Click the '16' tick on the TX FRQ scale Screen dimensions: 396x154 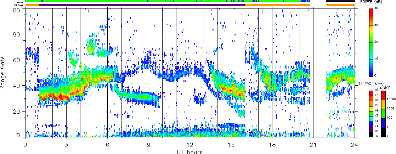pyautogui.click(x=376, y=100)
